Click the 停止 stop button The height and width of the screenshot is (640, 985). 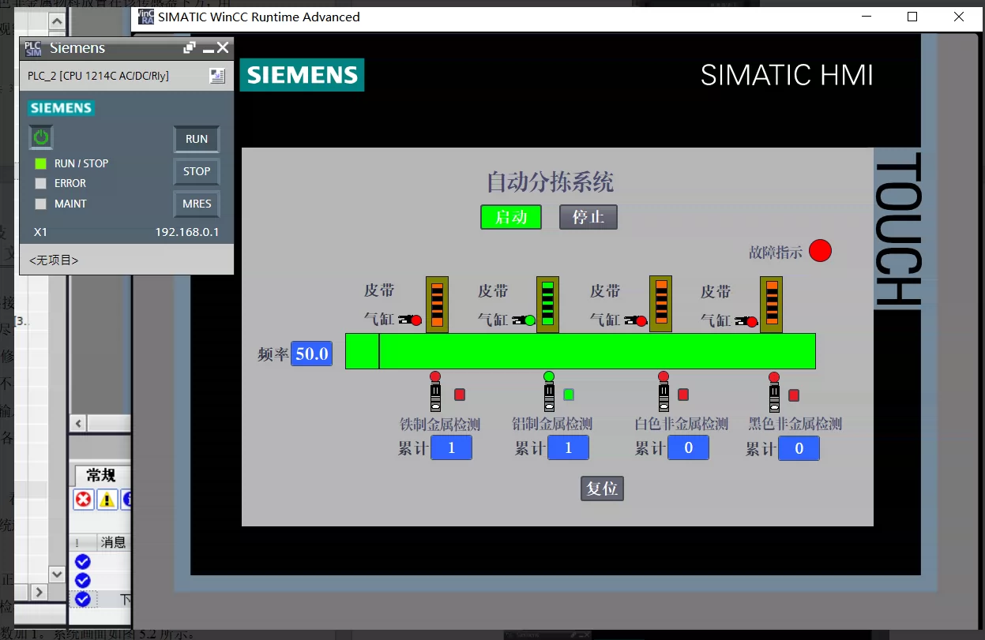[588, 217]
